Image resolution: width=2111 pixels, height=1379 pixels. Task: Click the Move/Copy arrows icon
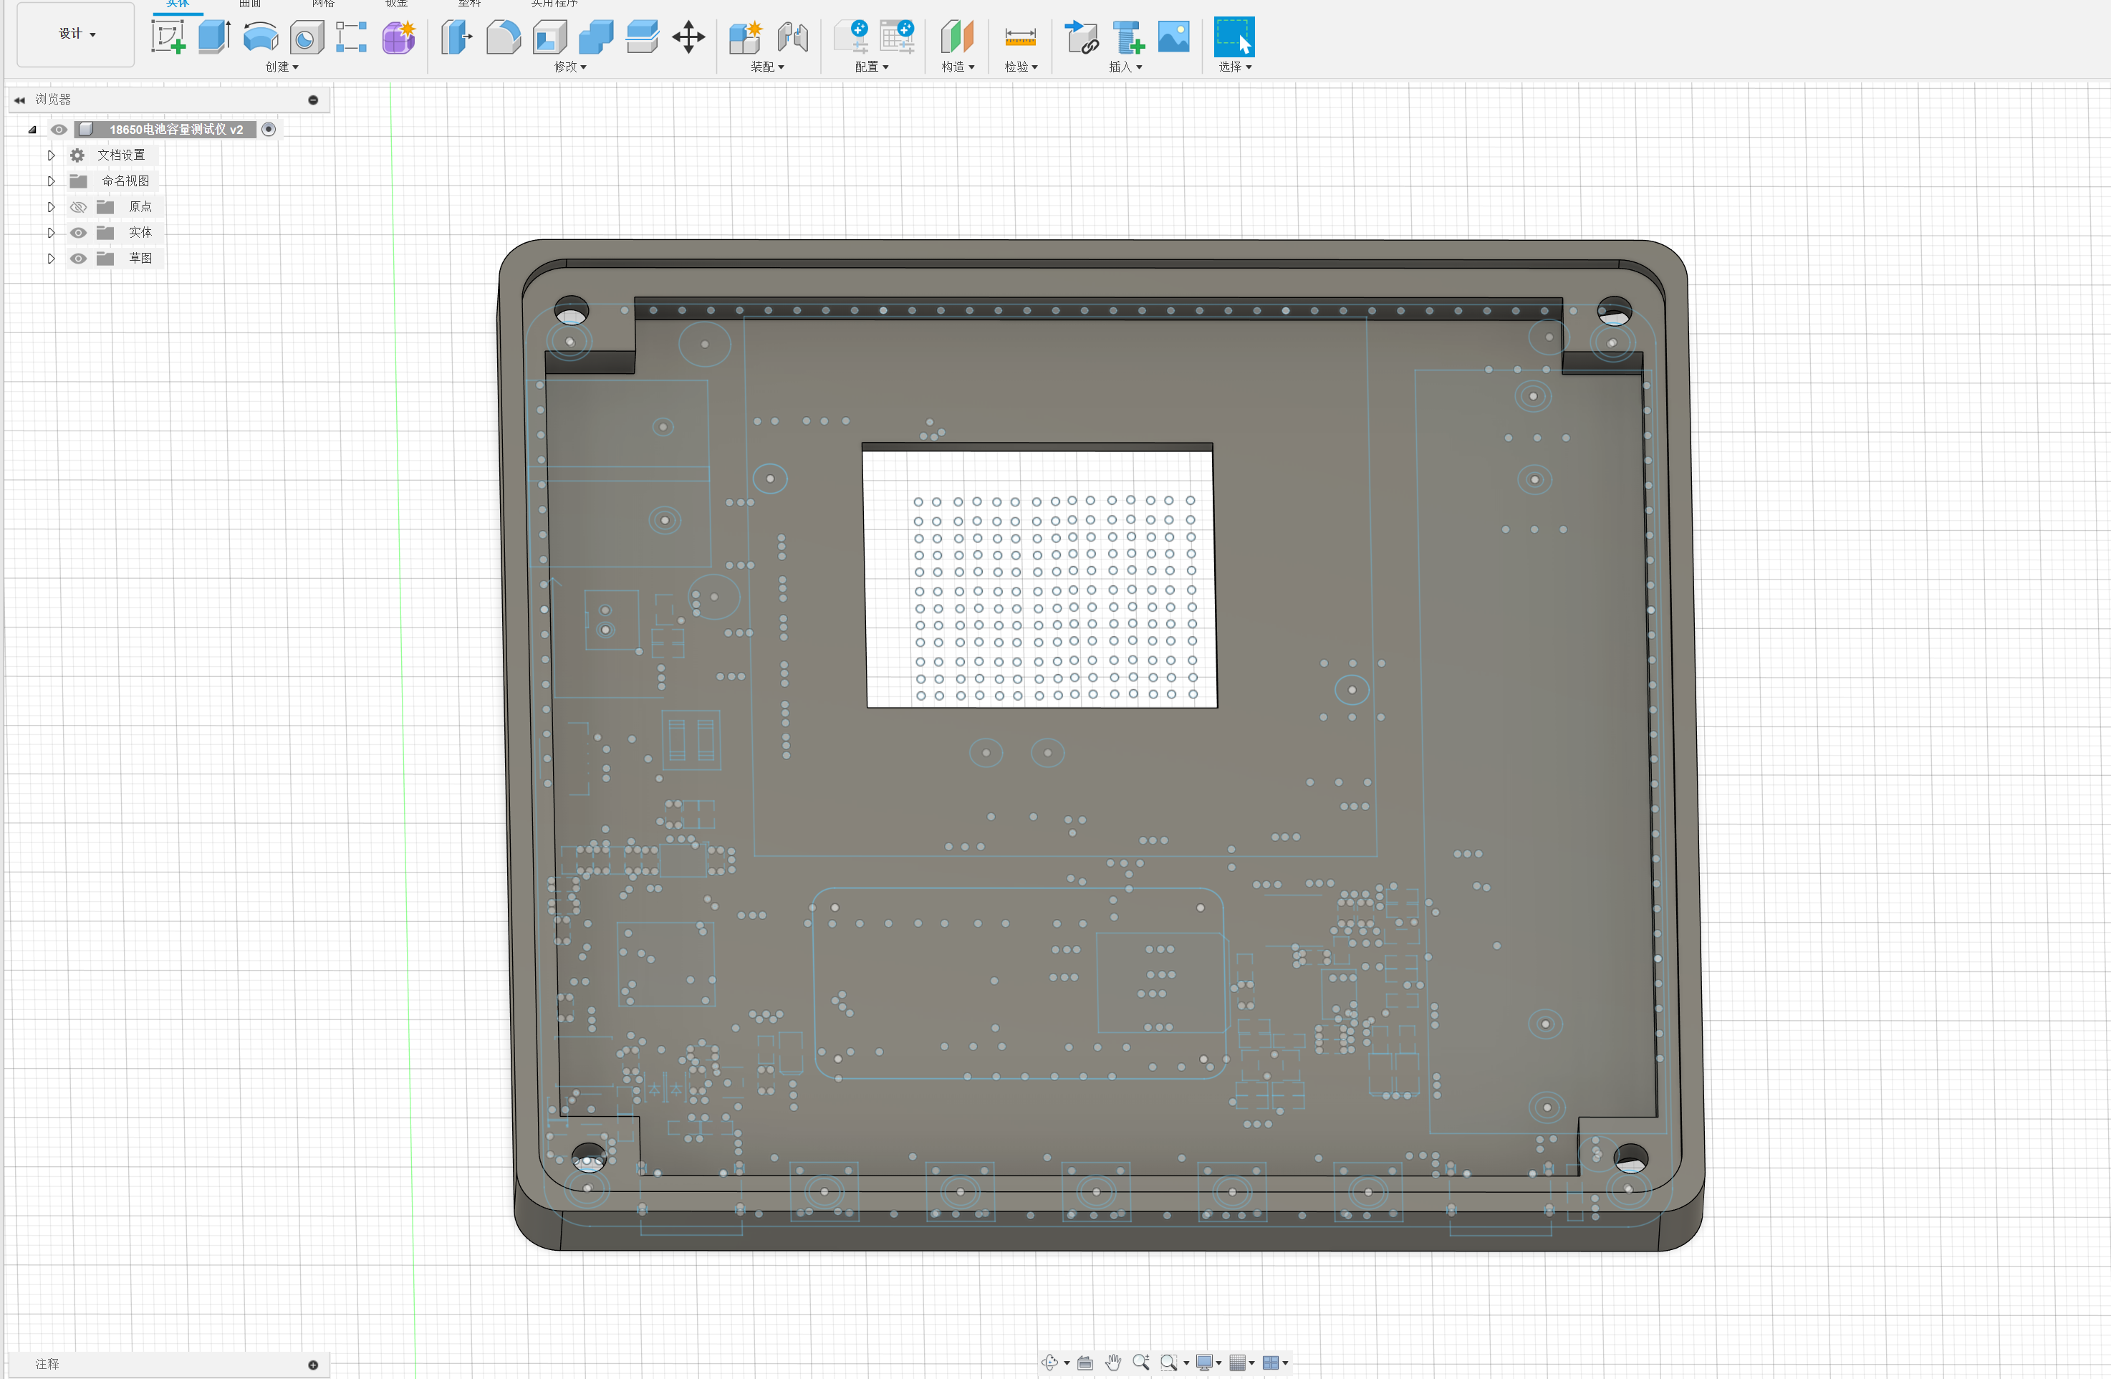point(688,37)
